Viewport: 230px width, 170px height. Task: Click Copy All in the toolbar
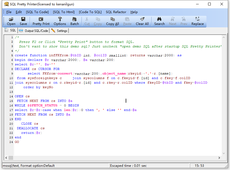tap(113, 21)
